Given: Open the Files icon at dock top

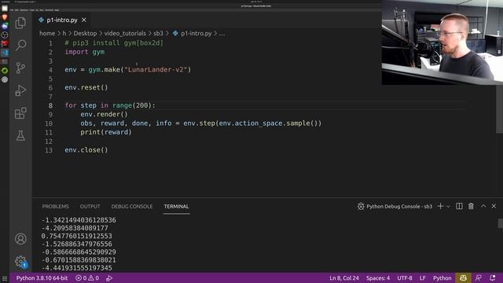Looking at the screenshot, I should pos(5,9).
